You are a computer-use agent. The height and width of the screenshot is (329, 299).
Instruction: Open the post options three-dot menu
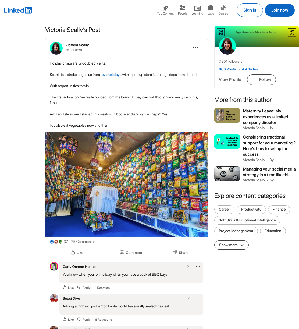195,47
